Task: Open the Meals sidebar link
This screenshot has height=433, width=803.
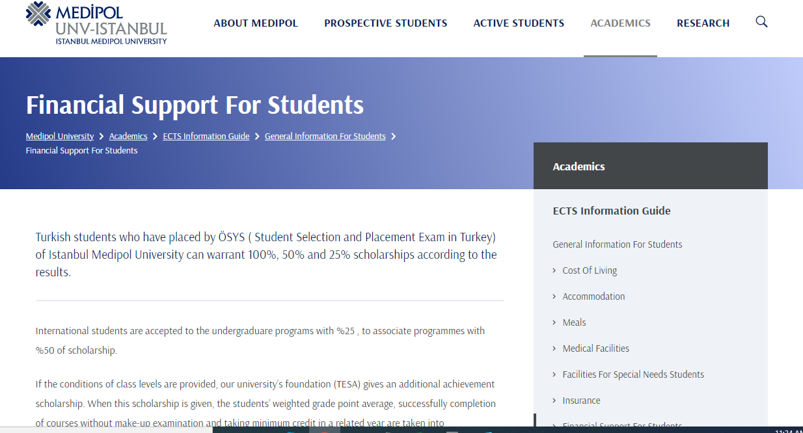Action: tap(574, 322)
